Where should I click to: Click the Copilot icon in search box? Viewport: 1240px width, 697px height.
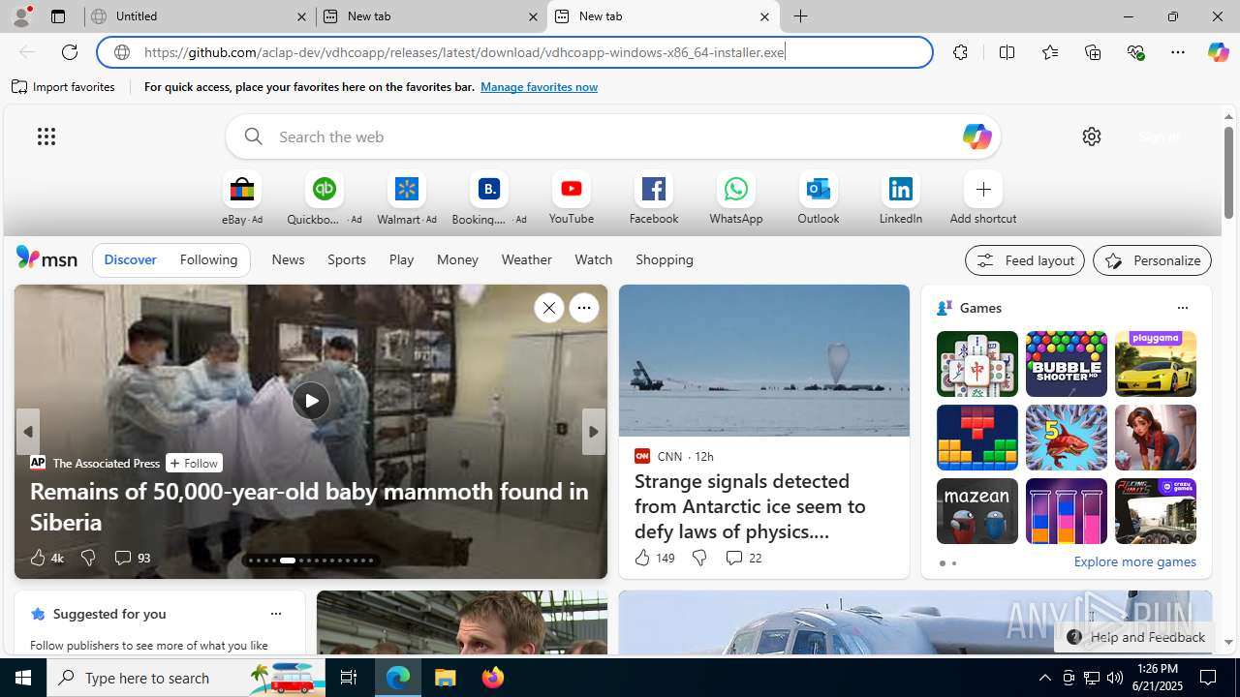(x=976, y=136)
